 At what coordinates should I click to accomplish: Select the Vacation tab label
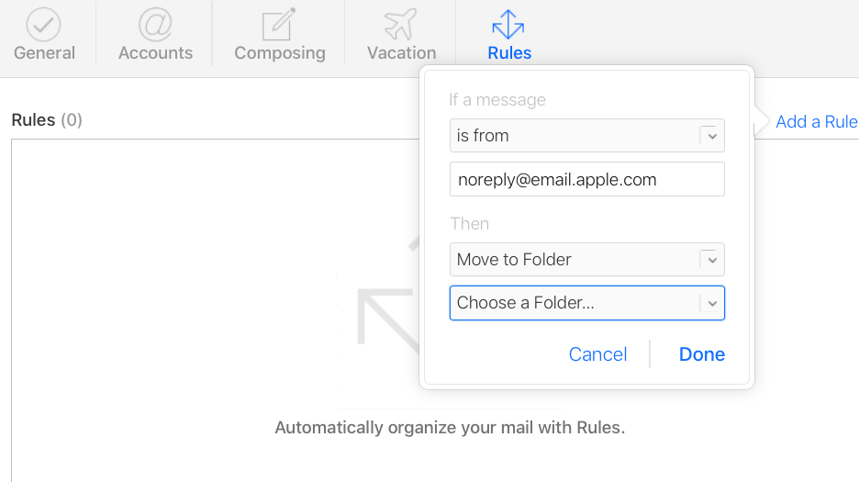[401, 53]
